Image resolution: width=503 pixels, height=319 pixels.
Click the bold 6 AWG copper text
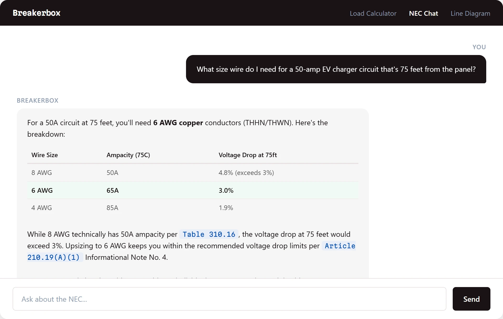click(x=178, y=123)
